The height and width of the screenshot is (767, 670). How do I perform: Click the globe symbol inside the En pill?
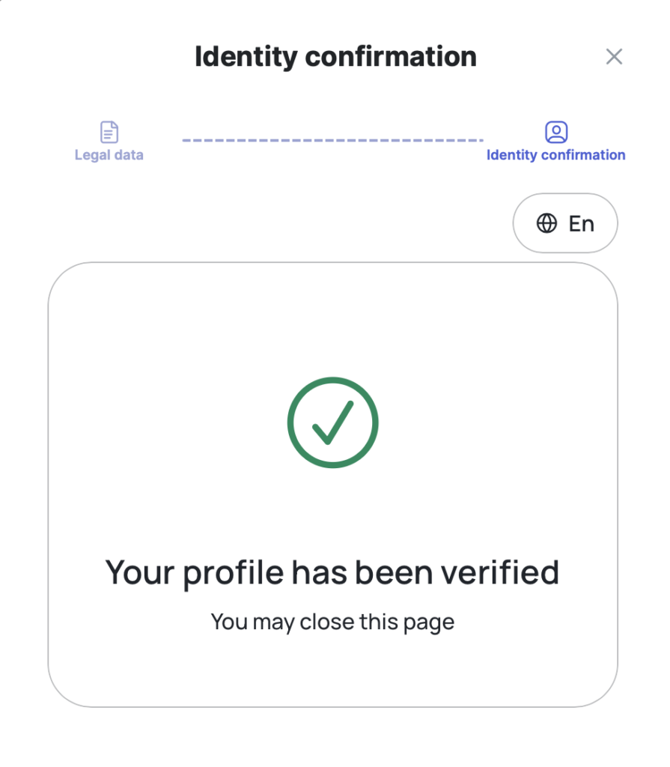tap(547, 222)
